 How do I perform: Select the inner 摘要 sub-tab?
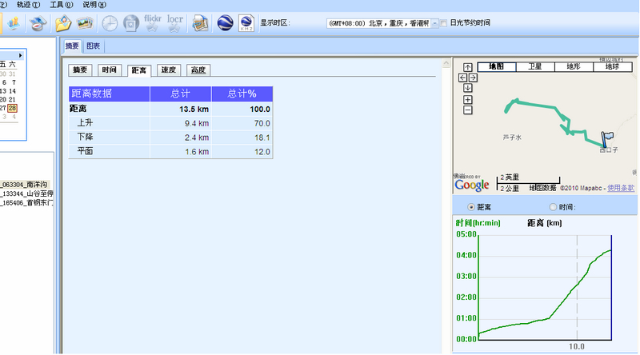(x=80, y=70)
